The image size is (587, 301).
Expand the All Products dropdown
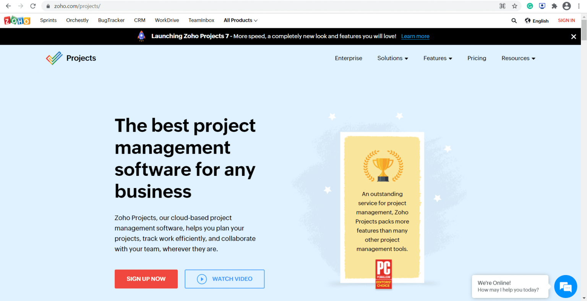pyautogui.click(x=240, y=20)
